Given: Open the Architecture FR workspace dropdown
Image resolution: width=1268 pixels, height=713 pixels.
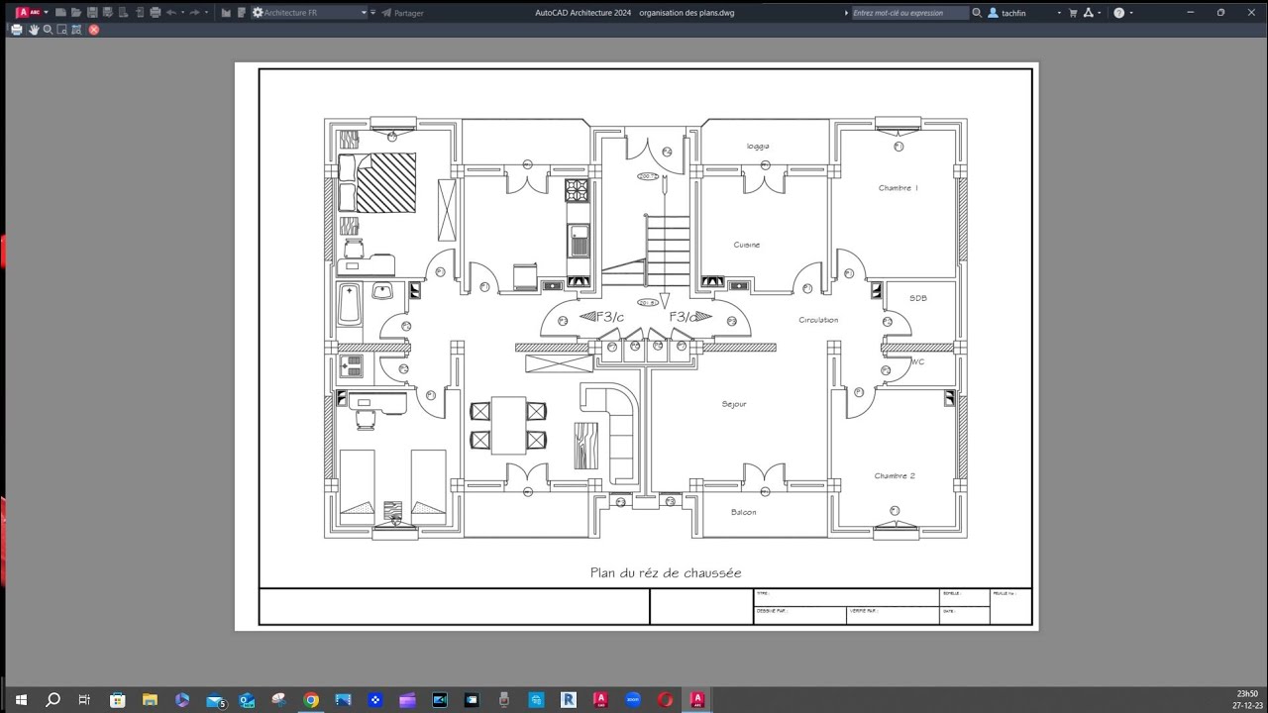Looking at the screenshot, I should pyautogui.click(x=309, y=12).
